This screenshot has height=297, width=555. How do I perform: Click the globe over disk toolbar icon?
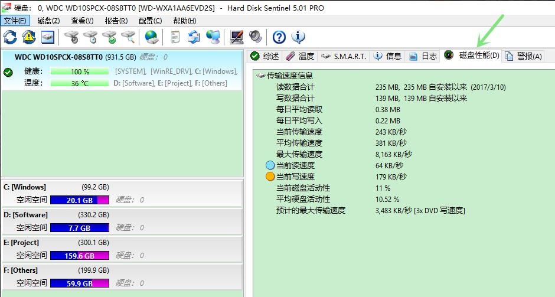pyautogui.click(x=152, y=37)
